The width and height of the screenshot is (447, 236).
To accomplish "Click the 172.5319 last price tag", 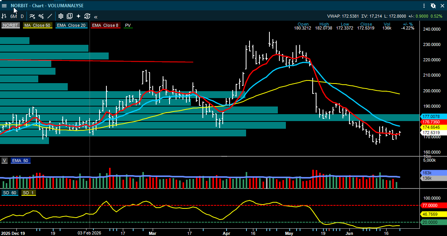I will tap(433, 133).
